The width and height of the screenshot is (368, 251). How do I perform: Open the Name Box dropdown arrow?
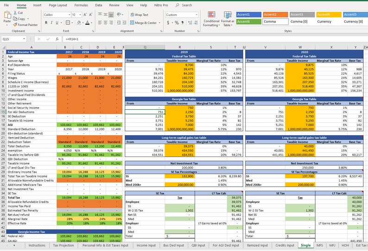(x=24, y=39)
